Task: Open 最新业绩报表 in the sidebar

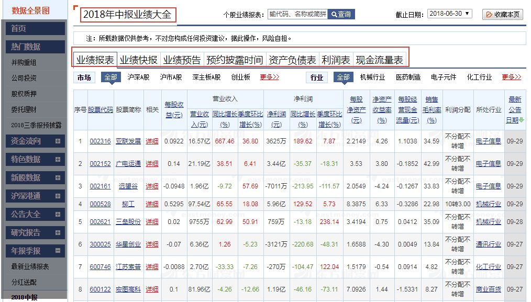Action: coord(30,267)
